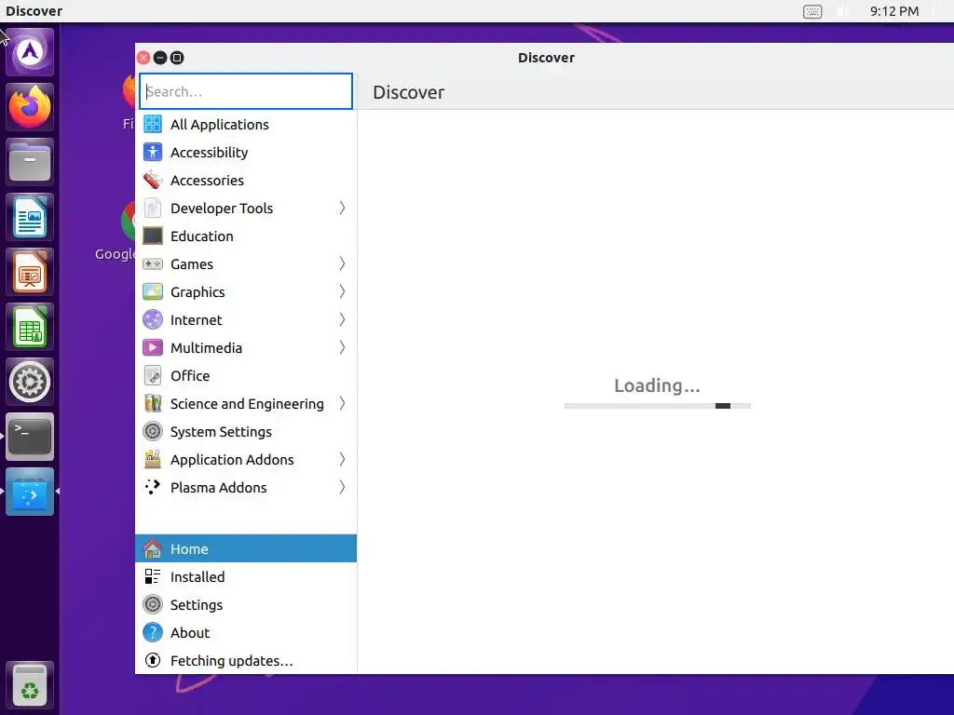Launch LibreOffice Impress from the dock
The height and width of the screenshot is (715, 954).
30,272
